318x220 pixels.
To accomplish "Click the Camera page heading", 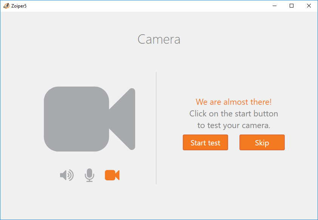I will coord(159,39).
